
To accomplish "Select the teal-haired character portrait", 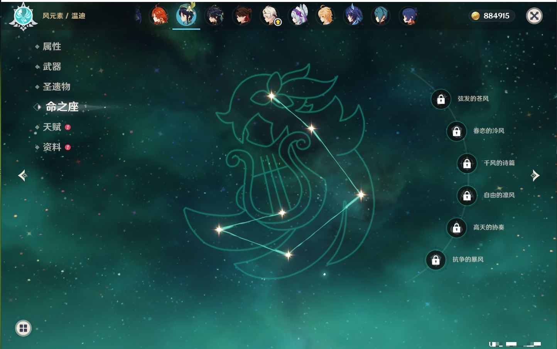I will click(x=381, y=16).
